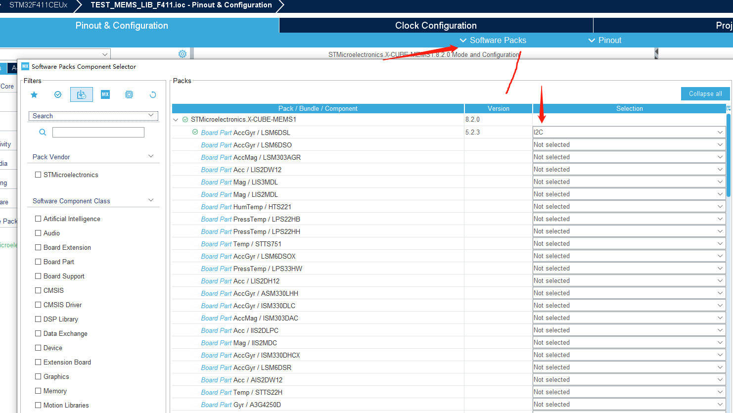This screenshot has width=733, height=413.
Task: Click the STM32F411CEUx breadcrumb
Action: pyautogui.click(x=38, y=5)
